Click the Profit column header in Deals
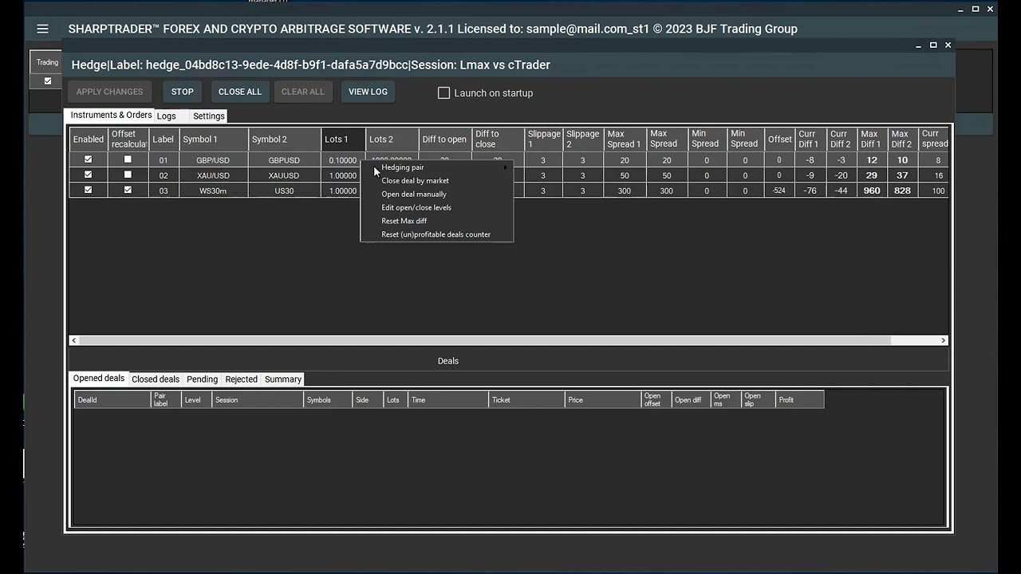The width and height of the screenshot is (1021, 574). click(799, 399)
